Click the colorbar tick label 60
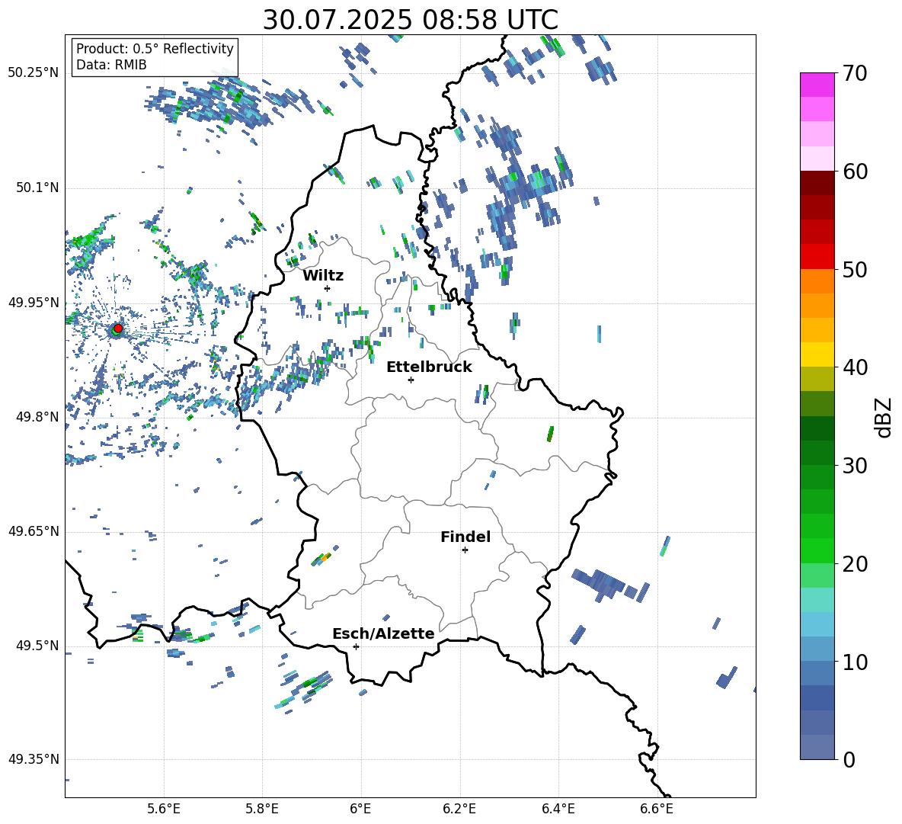This screenshot has height=824, width=902. point(855,172)
